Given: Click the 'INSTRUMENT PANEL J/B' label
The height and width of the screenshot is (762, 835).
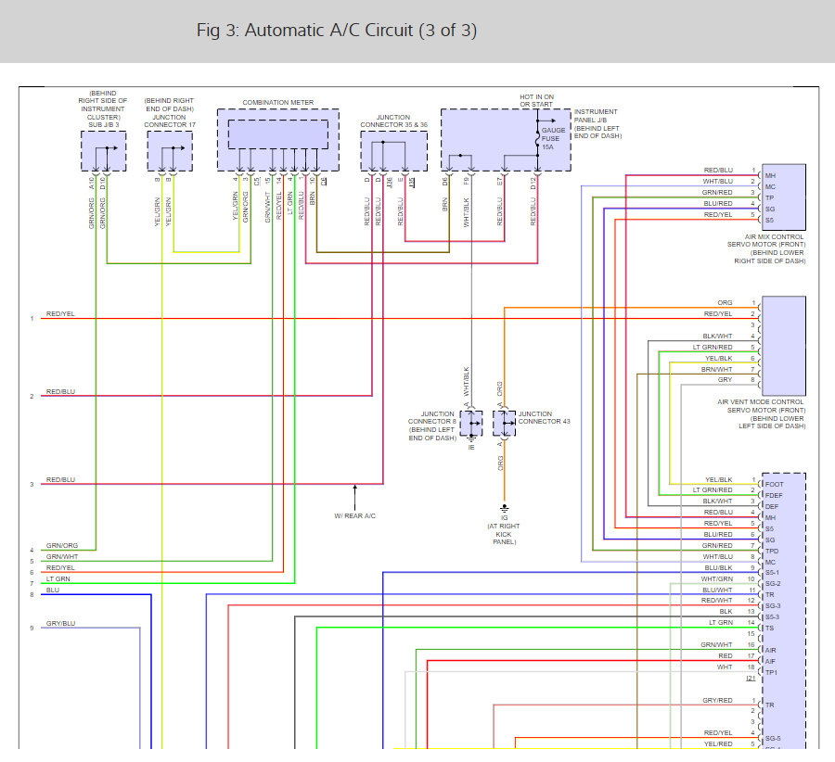Looking at the screenshot, I should pyautogui.click(x=596, y=116).
